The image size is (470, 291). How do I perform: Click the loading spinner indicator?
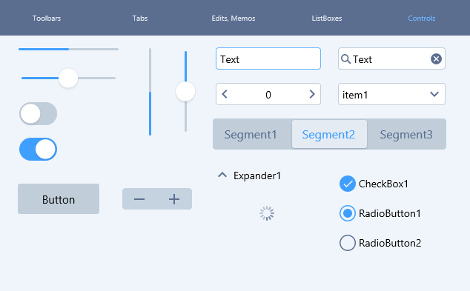pyautogui.click(x=267, y=213)
